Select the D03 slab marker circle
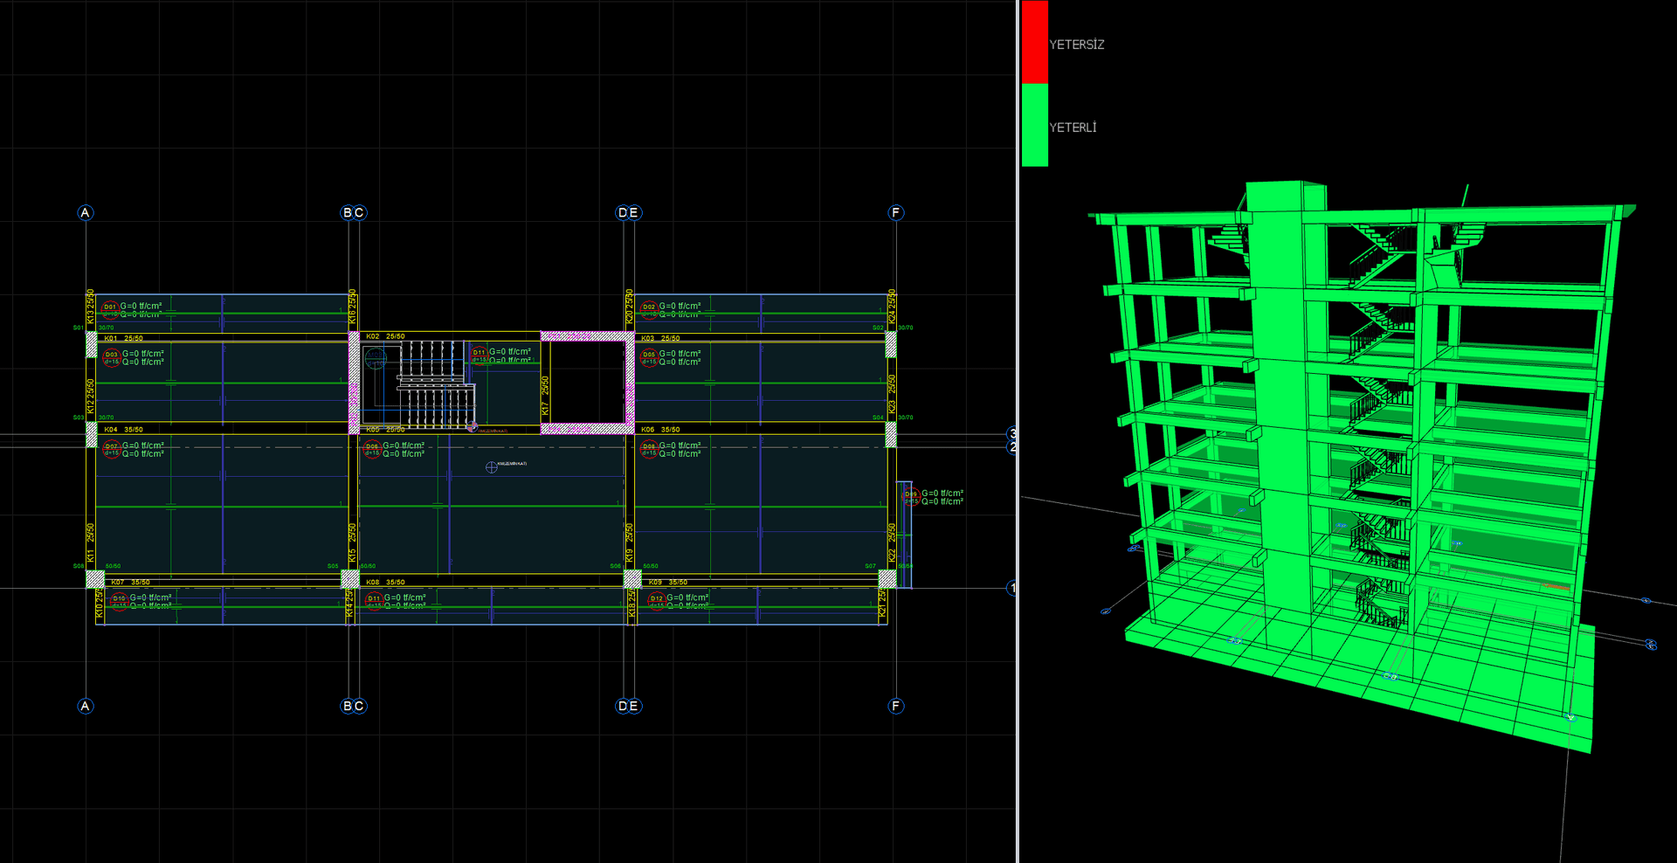 (x=111, y=358)
